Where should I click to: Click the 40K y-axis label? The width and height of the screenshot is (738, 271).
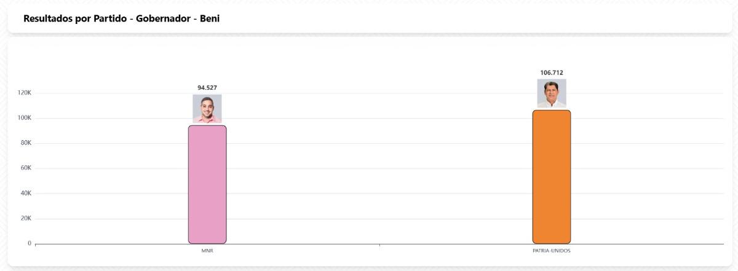click(x=25, y=194)
